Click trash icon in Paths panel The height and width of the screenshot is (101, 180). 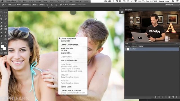[176, 97]
